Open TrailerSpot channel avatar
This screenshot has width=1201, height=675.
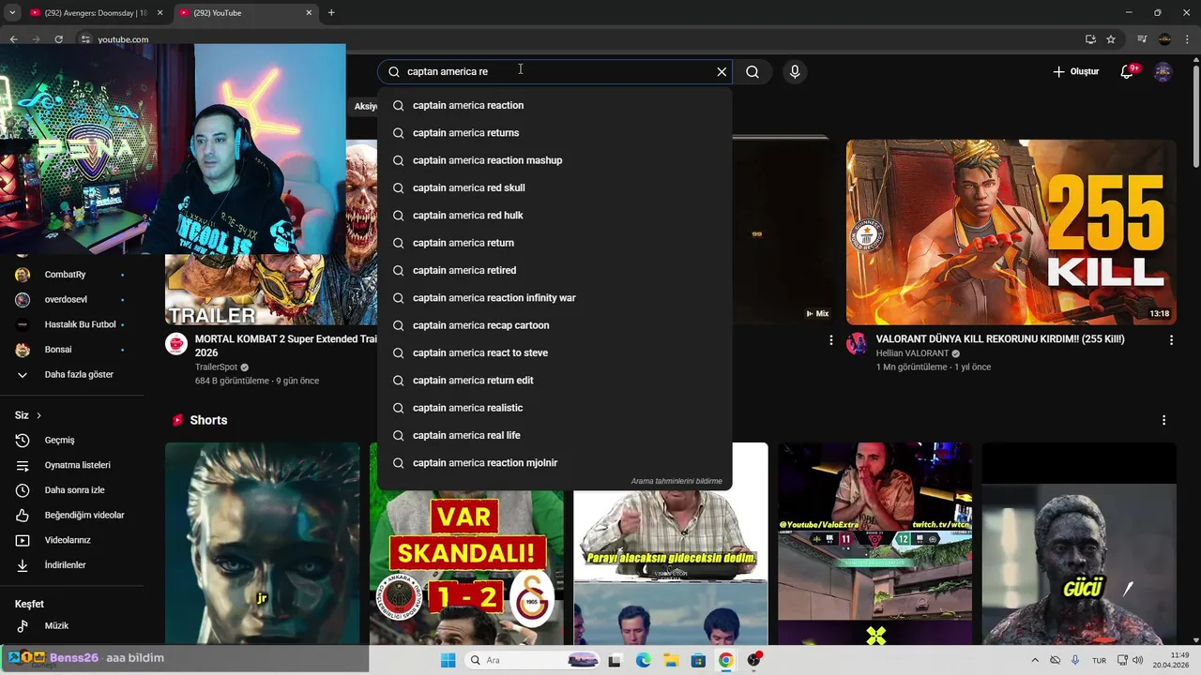176,343
